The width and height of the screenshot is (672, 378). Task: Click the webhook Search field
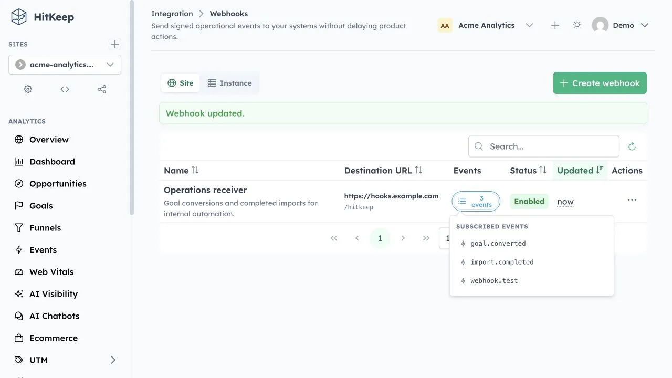pyautogui.click(x=544, y=146)
